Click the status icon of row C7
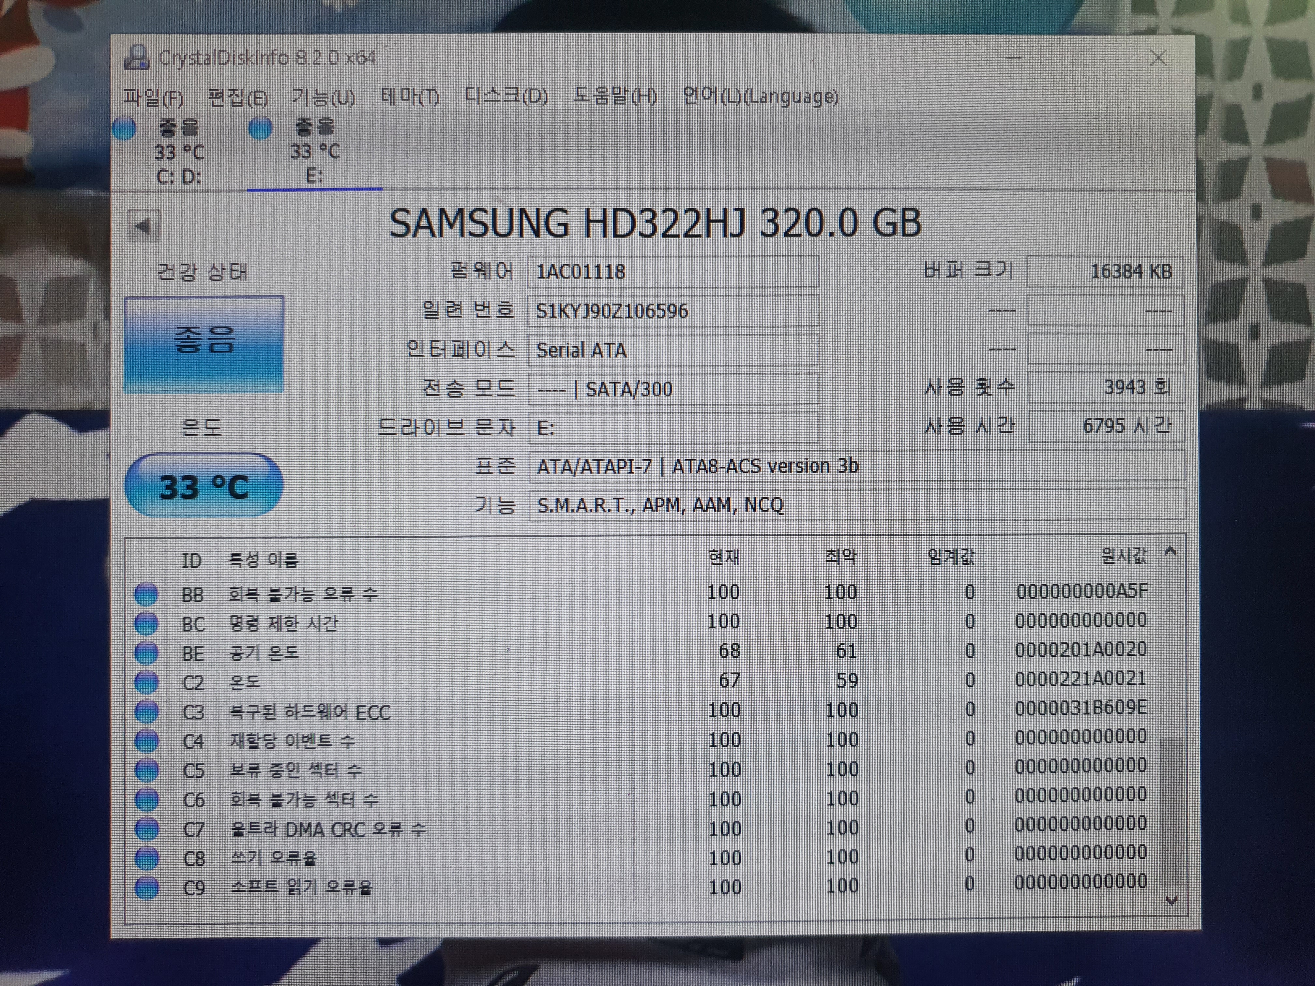The width and height of the screenshot is (1315, 986). 146,829
